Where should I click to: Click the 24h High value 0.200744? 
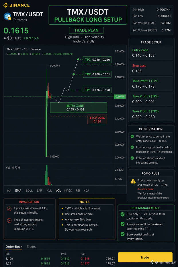coord(163,10)
